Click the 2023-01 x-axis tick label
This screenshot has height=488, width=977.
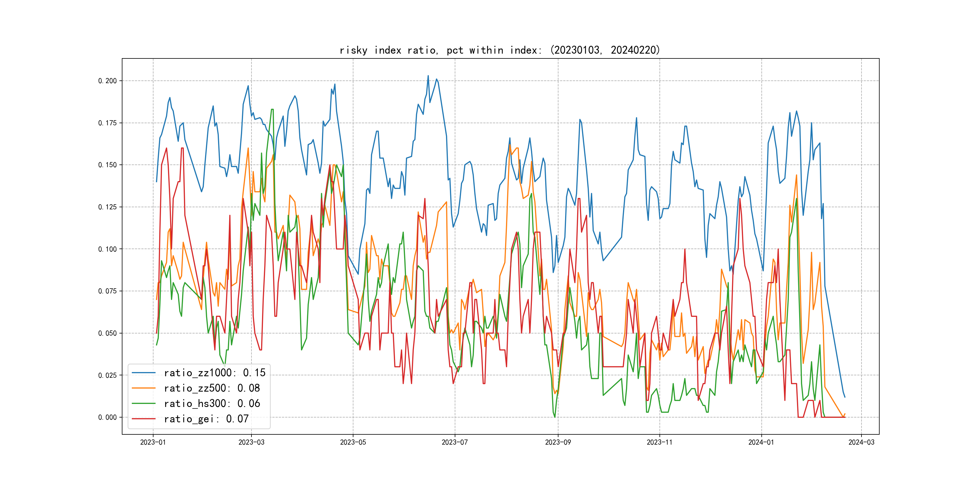[x=153, y=442]
